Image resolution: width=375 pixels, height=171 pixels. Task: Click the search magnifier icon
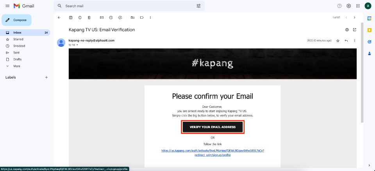click(59, 6)
